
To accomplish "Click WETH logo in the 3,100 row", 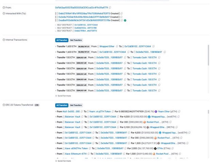I will (148, 127).
